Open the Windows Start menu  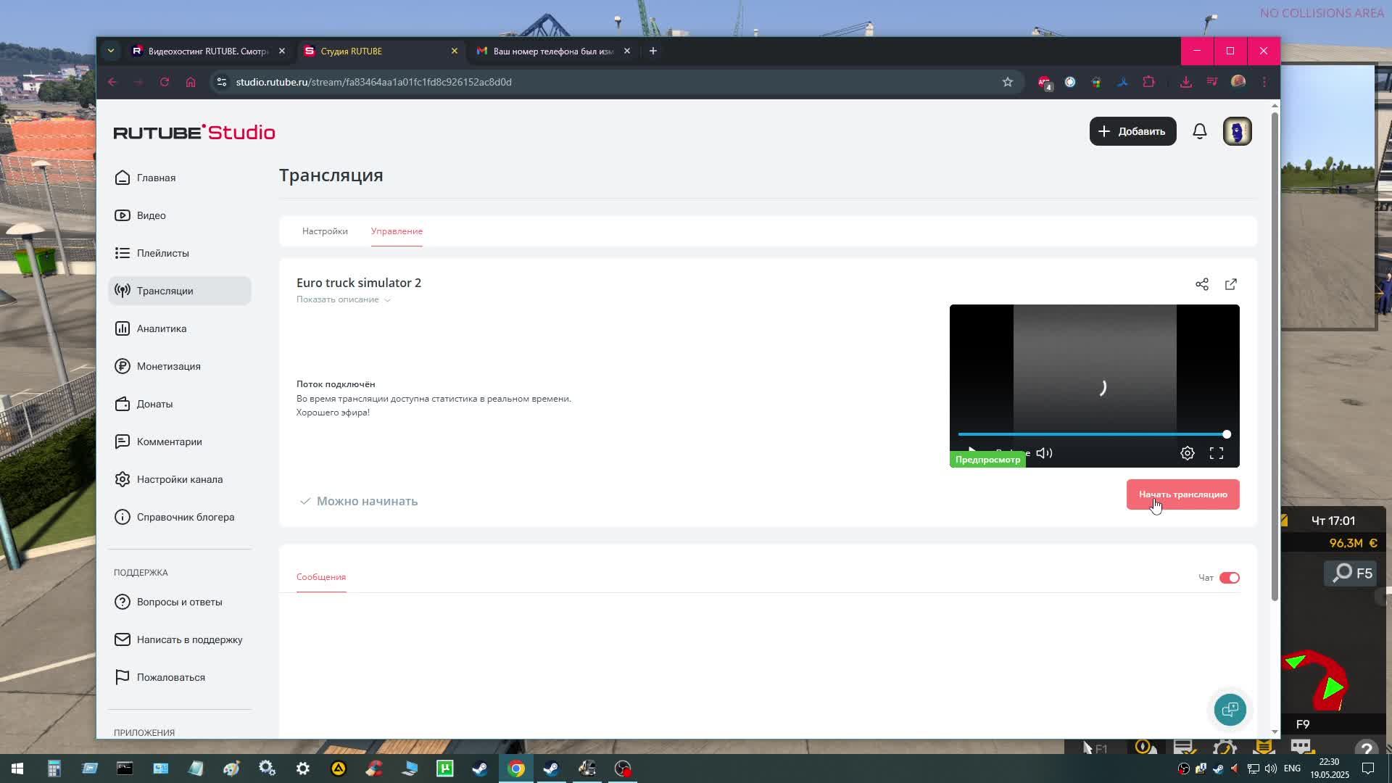pyautogui.click(x=17, y=768)
